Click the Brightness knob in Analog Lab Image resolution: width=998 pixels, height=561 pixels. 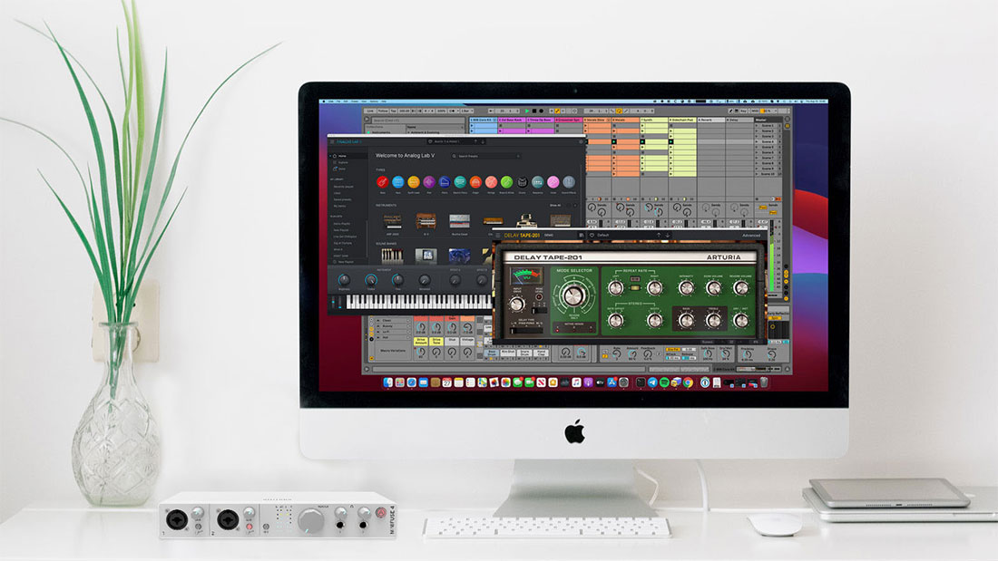345,280
